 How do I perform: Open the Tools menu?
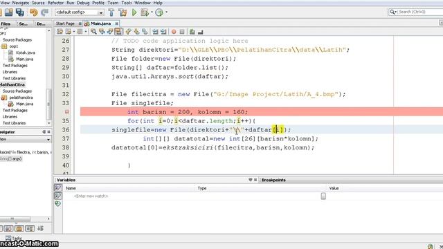click(x=127, y=3)
